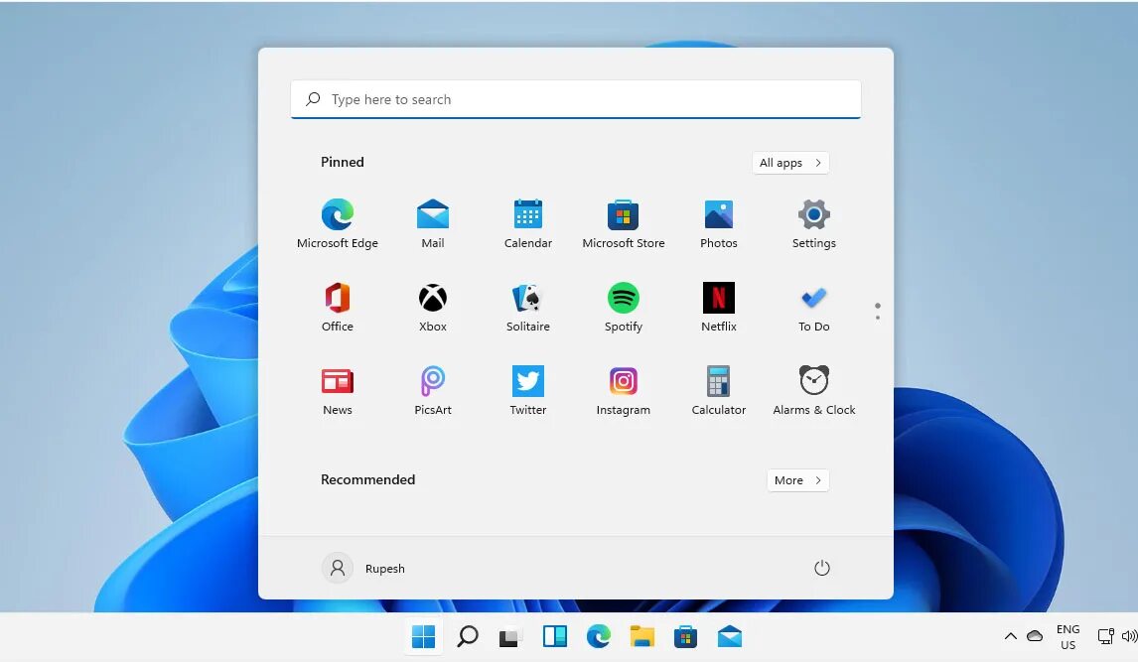
Task: Click the Start button on the taskbar
Action: pos(423,636)
